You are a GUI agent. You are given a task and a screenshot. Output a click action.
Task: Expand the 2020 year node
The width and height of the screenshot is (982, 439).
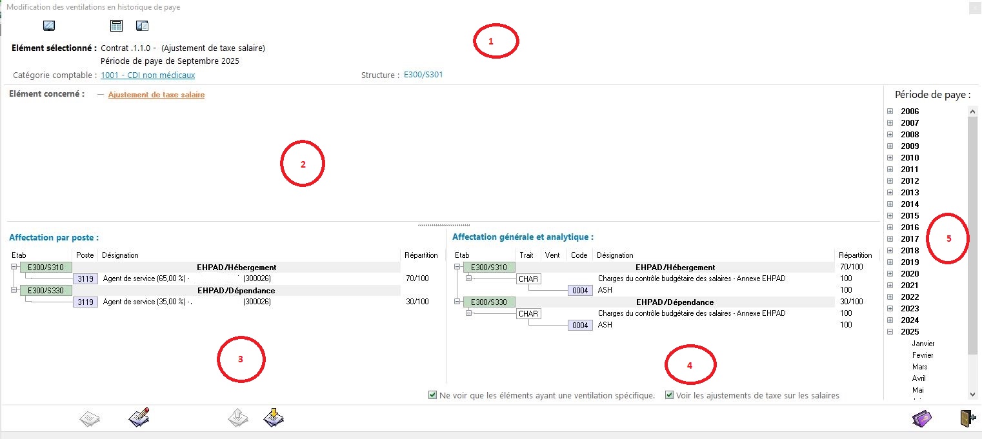pos(890,274)
